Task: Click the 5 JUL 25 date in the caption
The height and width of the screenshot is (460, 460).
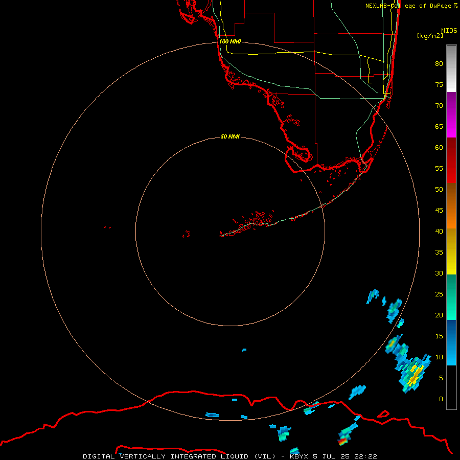Action: 331,456
